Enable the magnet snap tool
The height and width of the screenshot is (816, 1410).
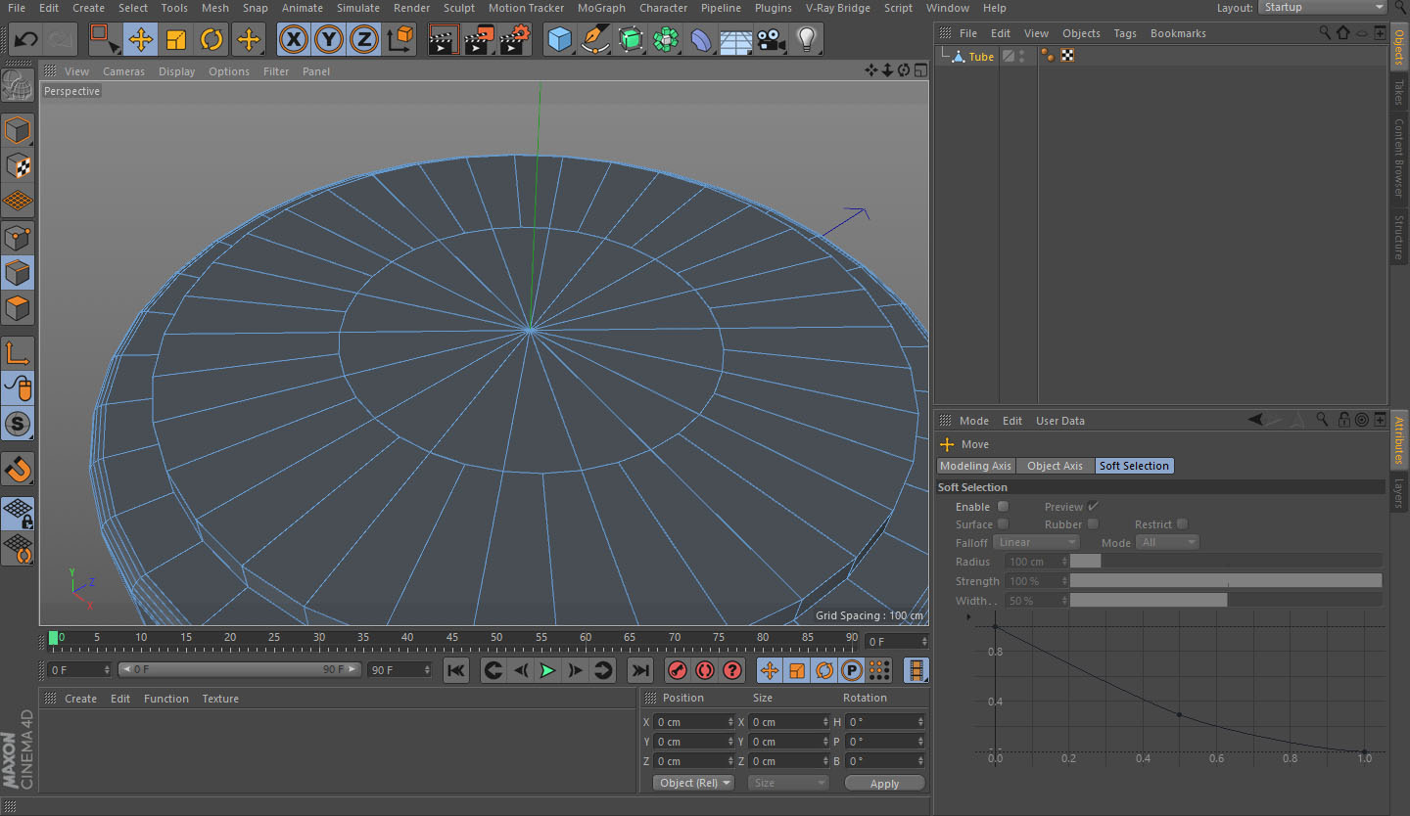(x=19, y=470)
